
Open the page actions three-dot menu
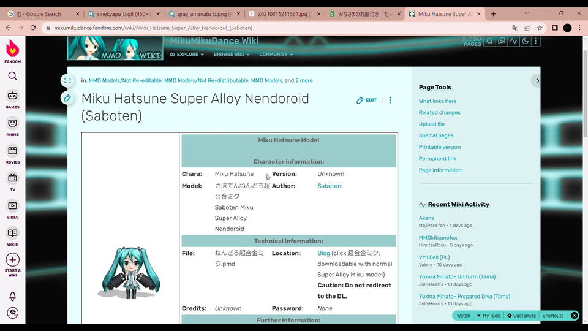click(390, 100)
